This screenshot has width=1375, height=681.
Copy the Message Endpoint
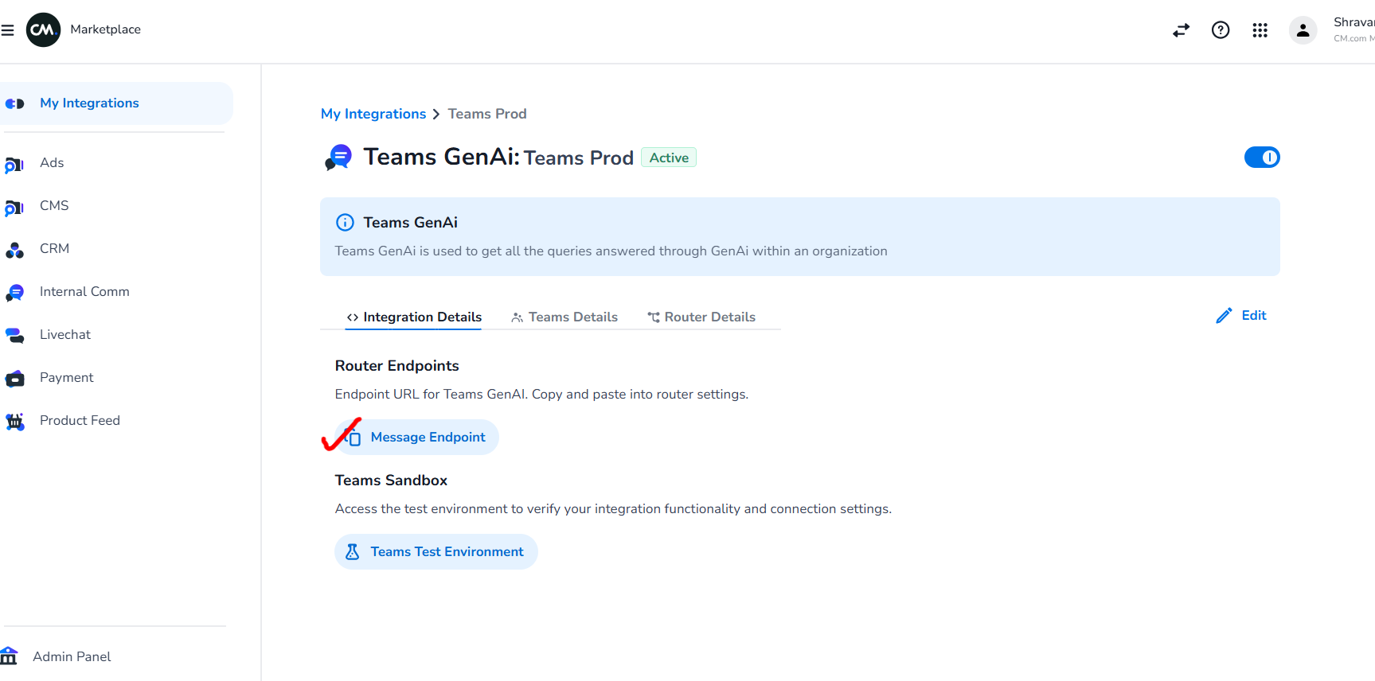coord(417,438)
